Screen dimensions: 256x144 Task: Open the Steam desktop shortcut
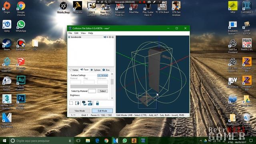coord(7,44)
